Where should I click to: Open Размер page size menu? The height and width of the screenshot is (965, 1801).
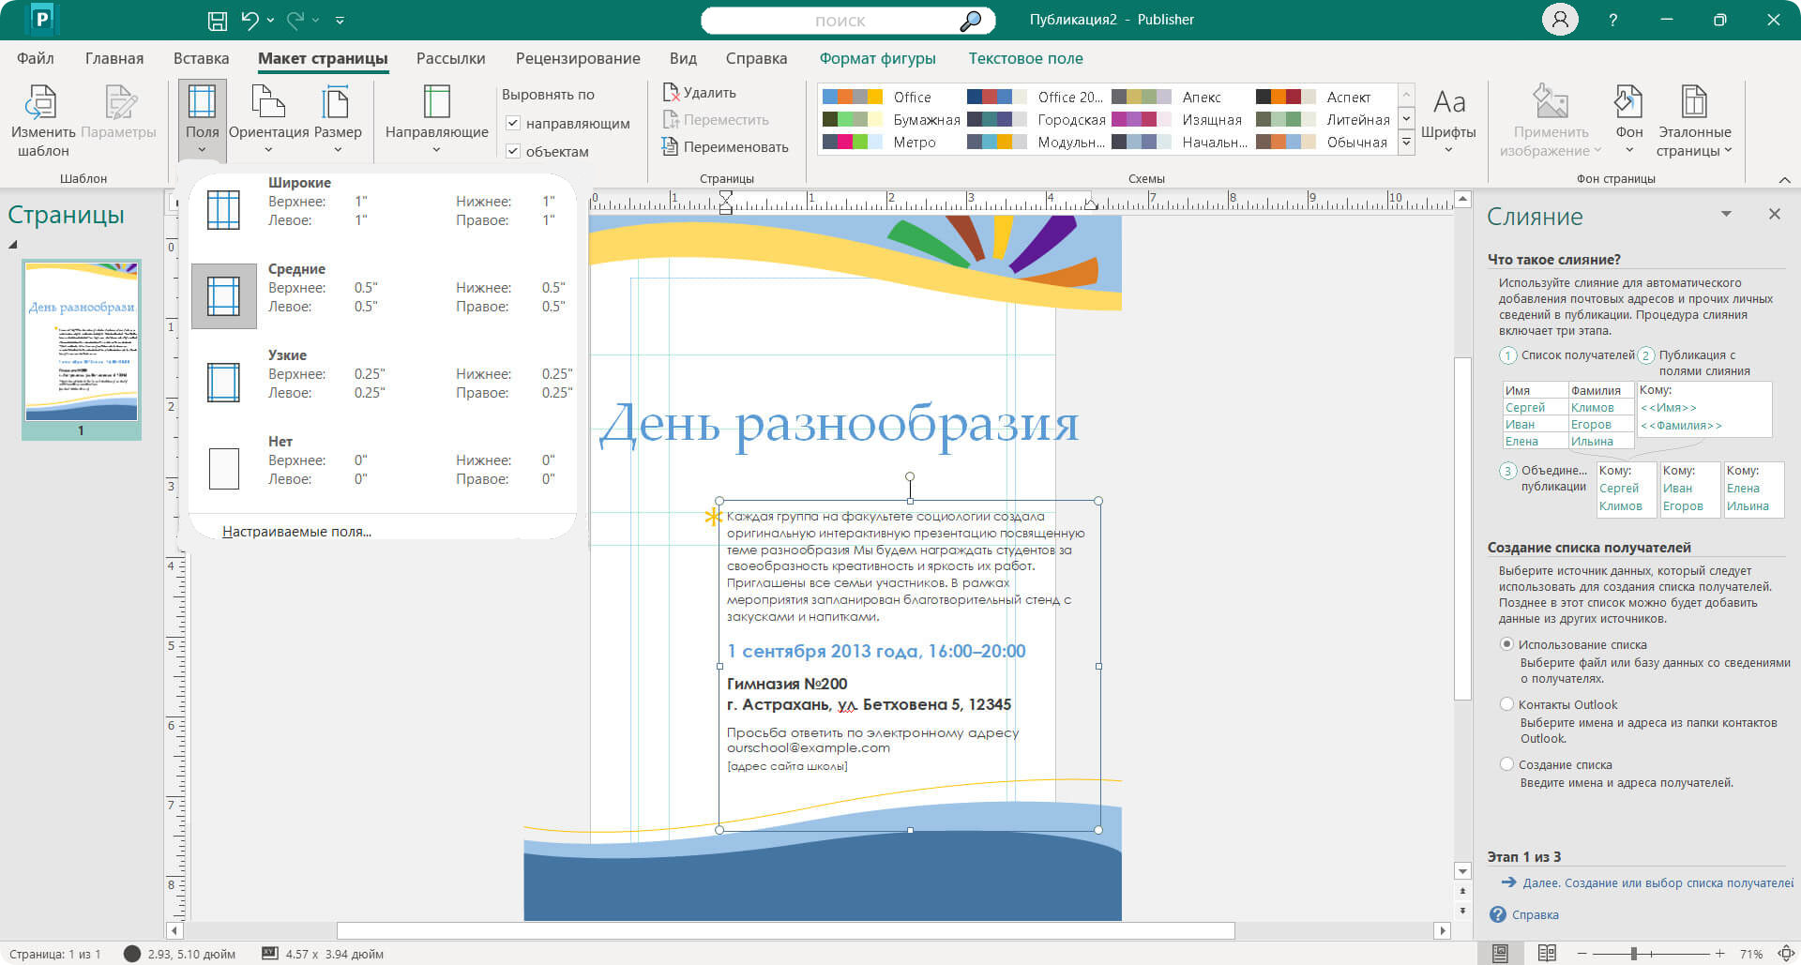click(338, 121)
